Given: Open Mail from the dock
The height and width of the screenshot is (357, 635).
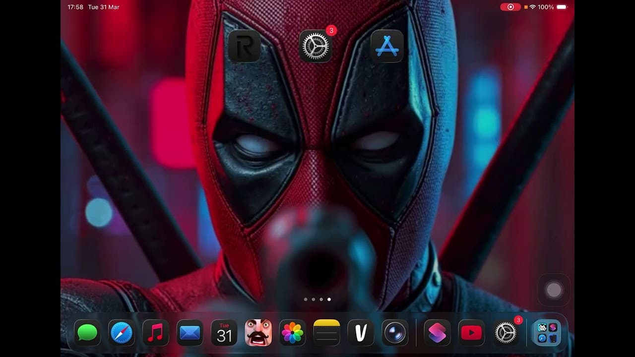Looking at the screenshot, I should pos(190,333).
